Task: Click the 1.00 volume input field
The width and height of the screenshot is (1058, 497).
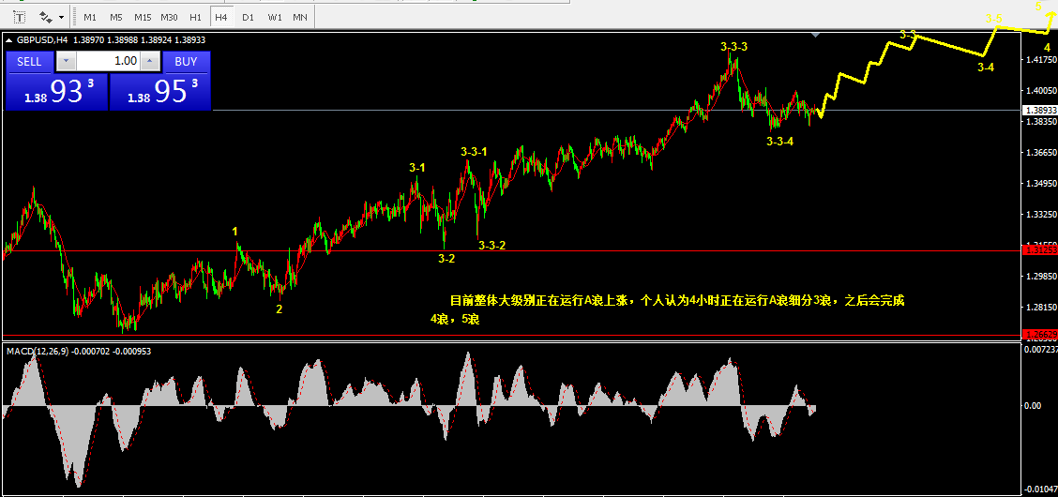Action: [109, 61]
